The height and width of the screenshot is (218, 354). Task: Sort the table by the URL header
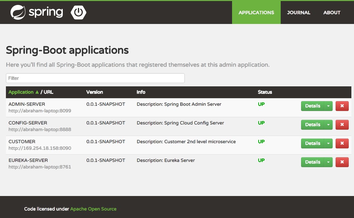point(49,92)
